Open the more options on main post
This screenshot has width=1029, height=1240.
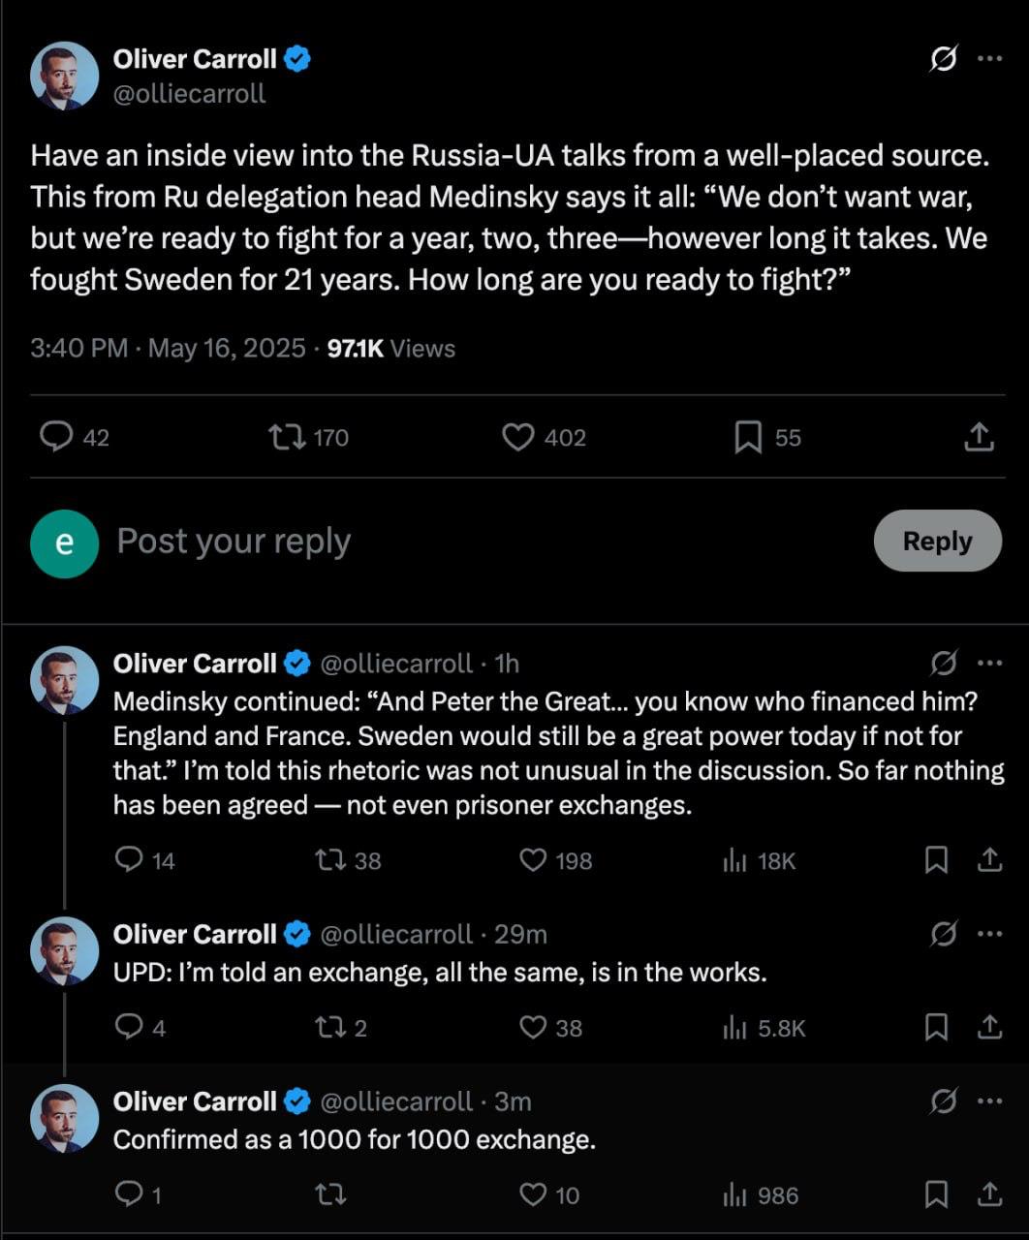coord(989,59)
